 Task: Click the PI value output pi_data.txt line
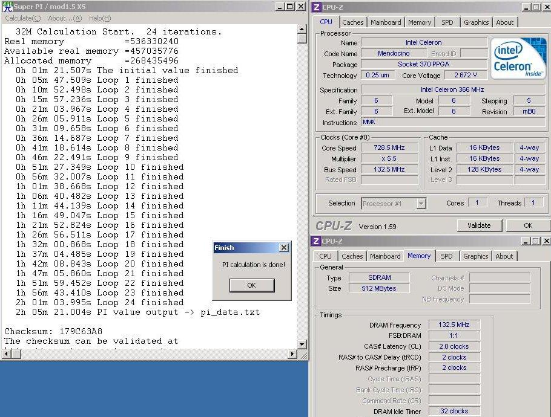click(x=138, y=312)
